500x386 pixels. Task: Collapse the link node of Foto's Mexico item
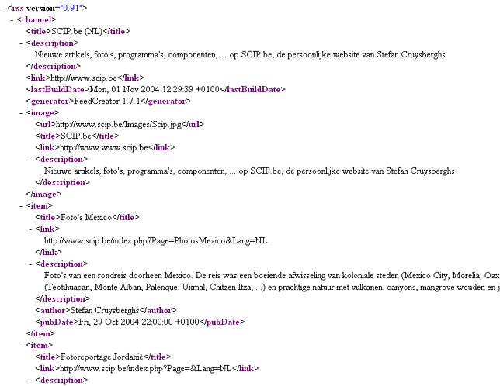[x=30, y=229]
